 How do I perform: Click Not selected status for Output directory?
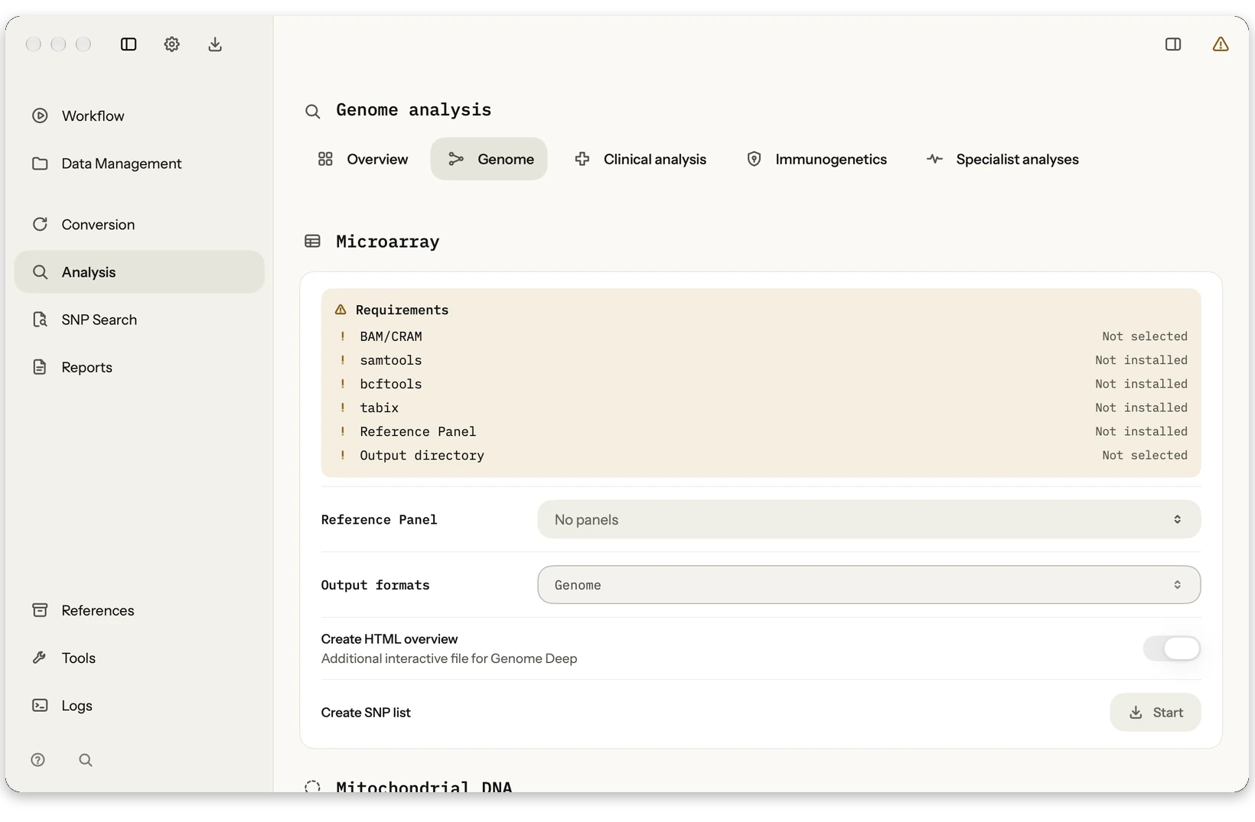pyautogui.click(x=1145, y=455)
